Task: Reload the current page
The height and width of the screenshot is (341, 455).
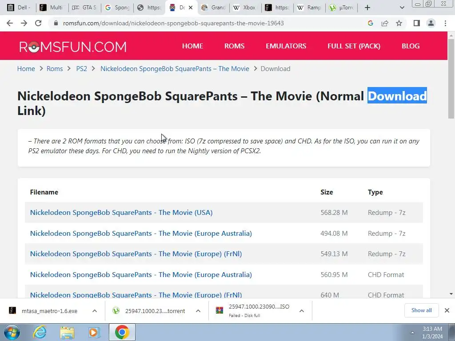Action: (38, 23)
